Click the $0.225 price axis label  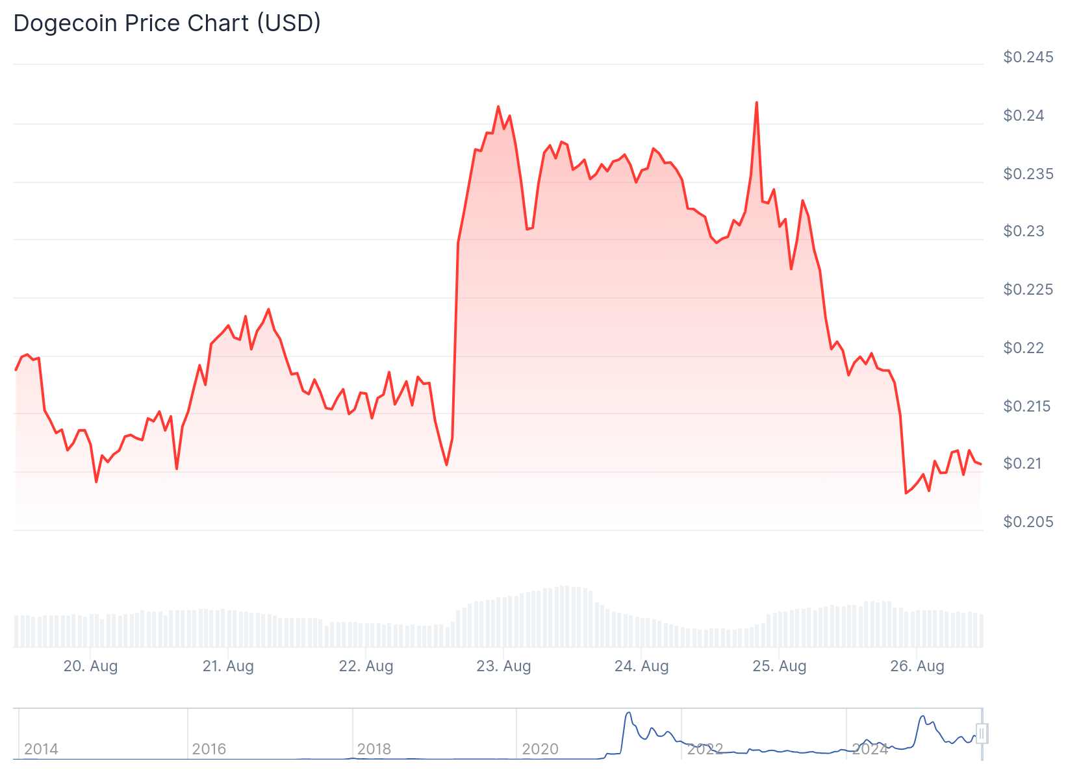point(1028,290)
